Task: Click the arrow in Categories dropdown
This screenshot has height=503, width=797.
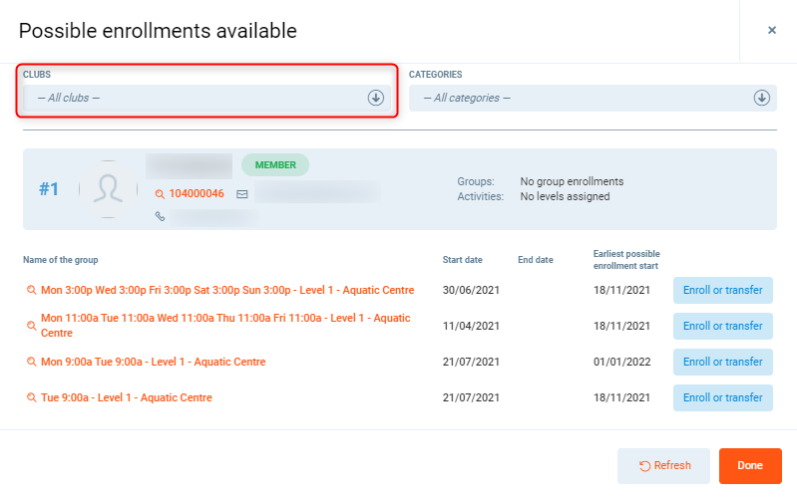Action: click(761, 98)
